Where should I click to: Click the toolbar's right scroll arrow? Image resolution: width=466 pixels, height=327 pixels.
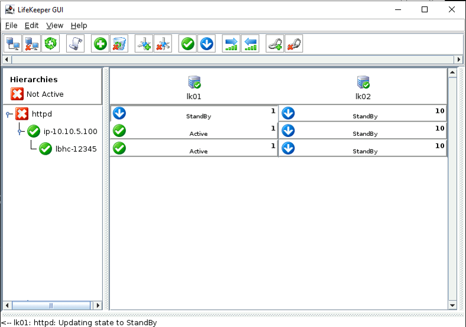458,60
